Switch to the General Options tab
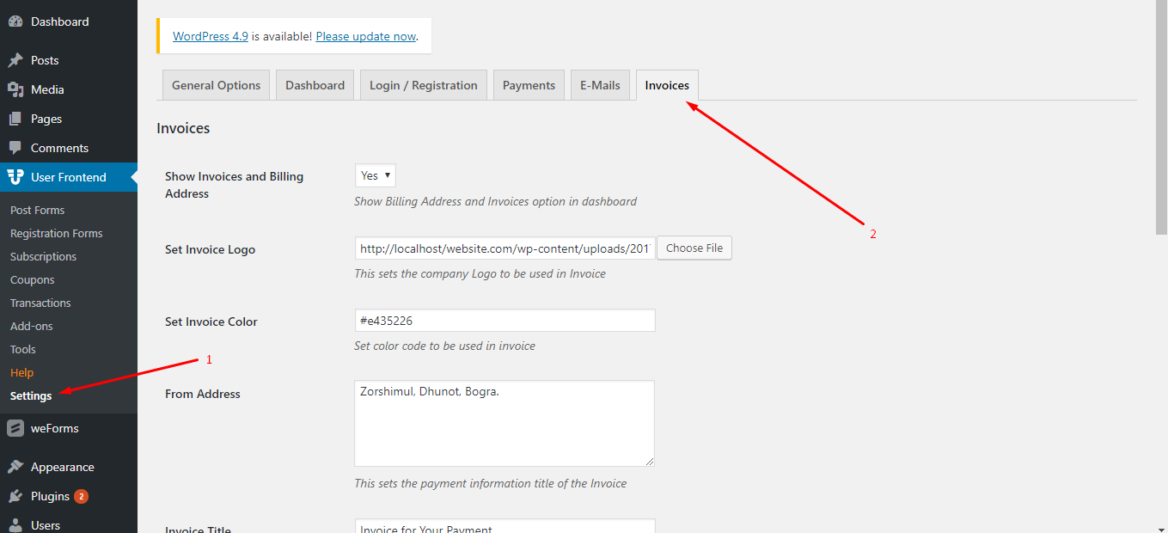Screen dimensions: 1168x533 [x=217, y=85]
